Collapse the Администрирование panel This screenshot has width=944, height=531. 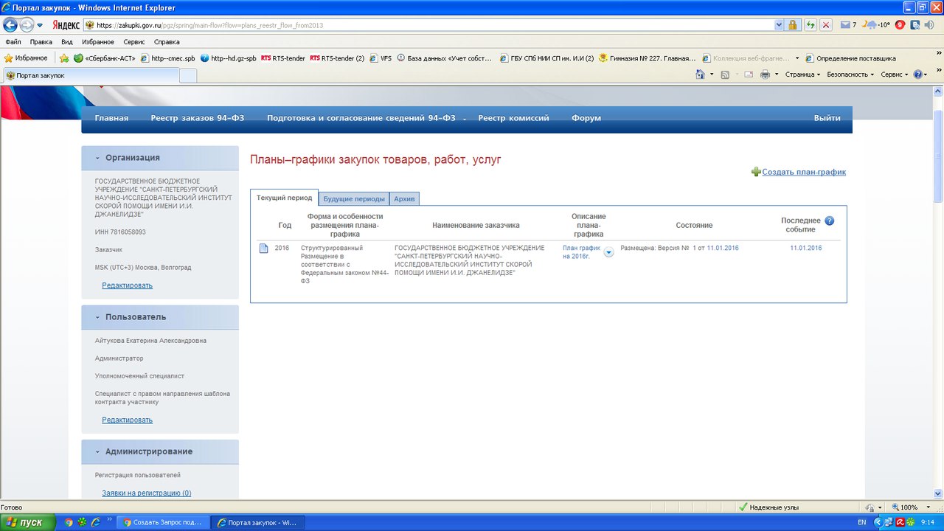97,451
